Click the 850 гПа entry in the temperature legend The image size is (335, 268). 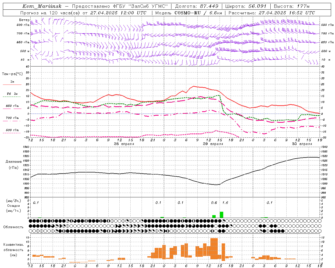coord(12,106)
